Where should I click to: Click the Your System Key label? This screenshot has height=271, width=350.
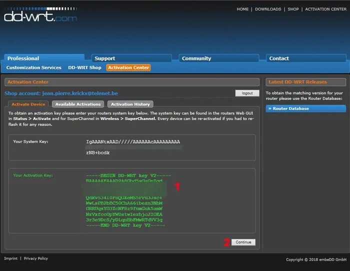(30, 141)
